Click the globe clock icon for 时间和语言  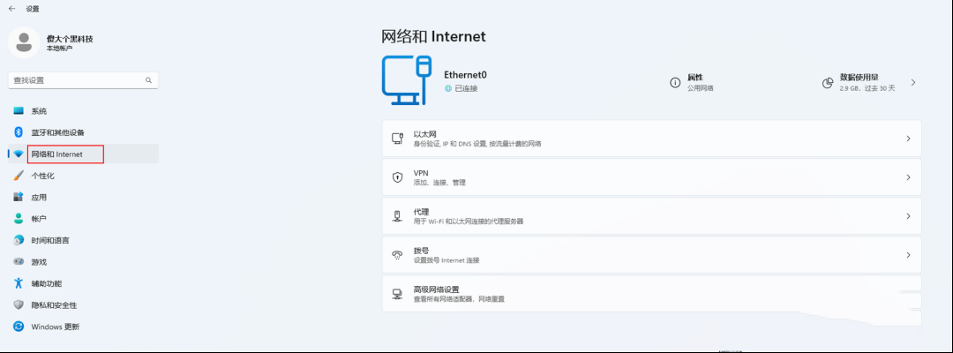19,241
